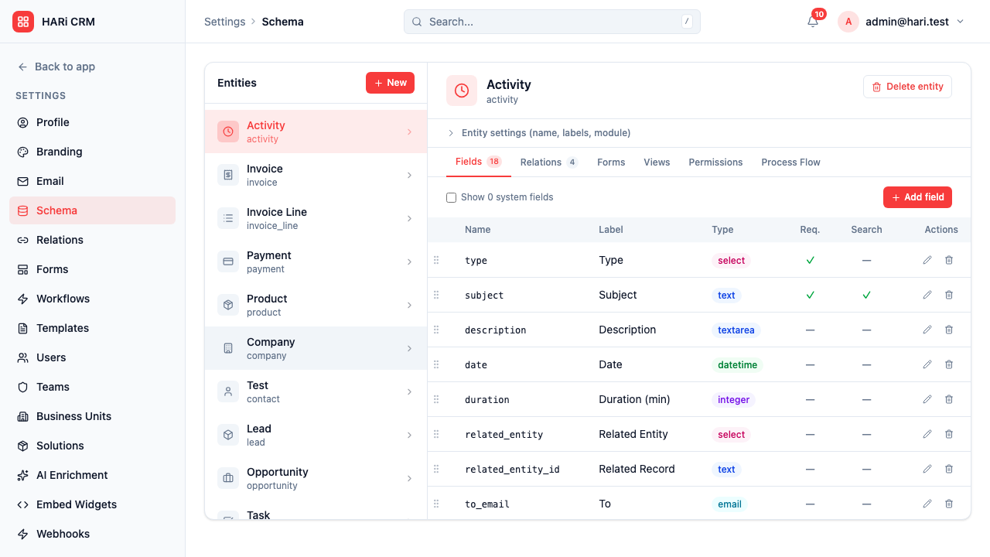The image size is (990, 557).
Task: Expand the Company entity chevron
Action: pyautogui.click(x=409, y=348)
